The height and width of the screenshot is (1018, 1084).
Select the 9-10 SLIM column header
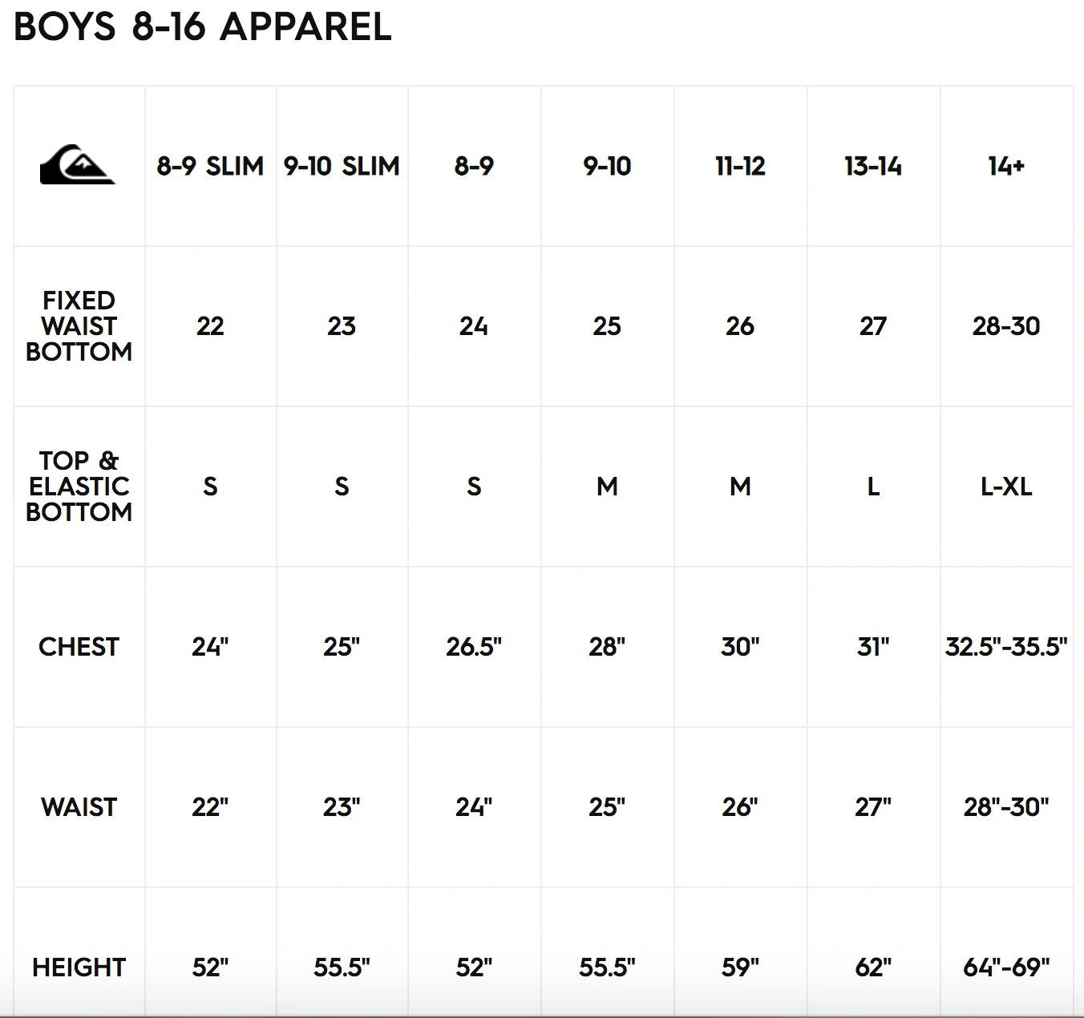tap(342, 166)
